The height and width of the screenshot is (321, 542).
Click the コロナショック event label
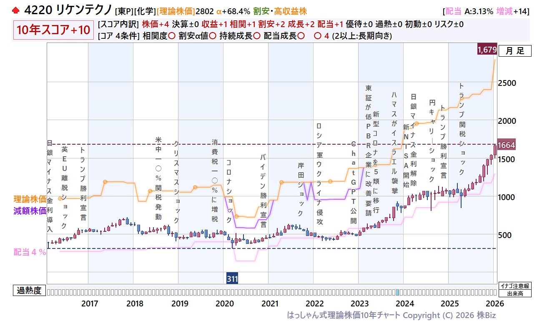point(228,191)
